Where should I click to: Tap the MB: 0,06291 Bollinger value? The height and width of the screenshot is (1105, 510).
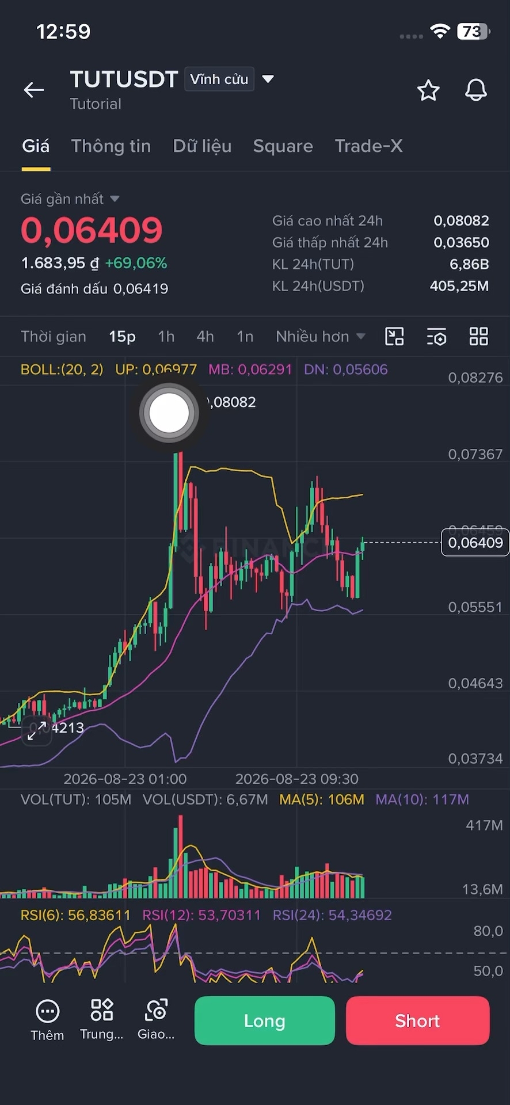click(x=250, y=369)
